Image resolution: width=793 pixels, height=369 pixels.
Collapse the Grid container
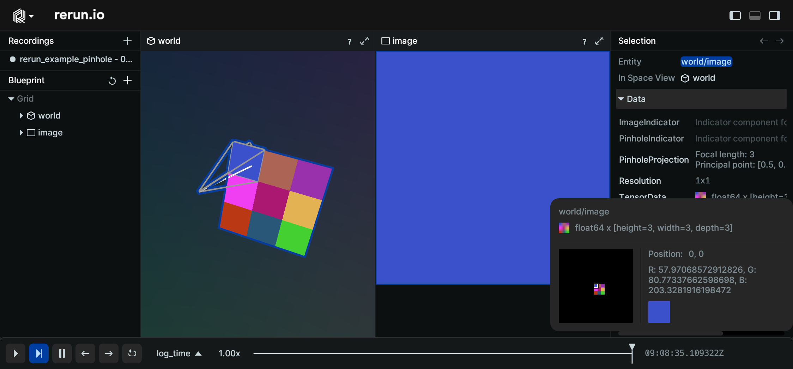(11, 99)
